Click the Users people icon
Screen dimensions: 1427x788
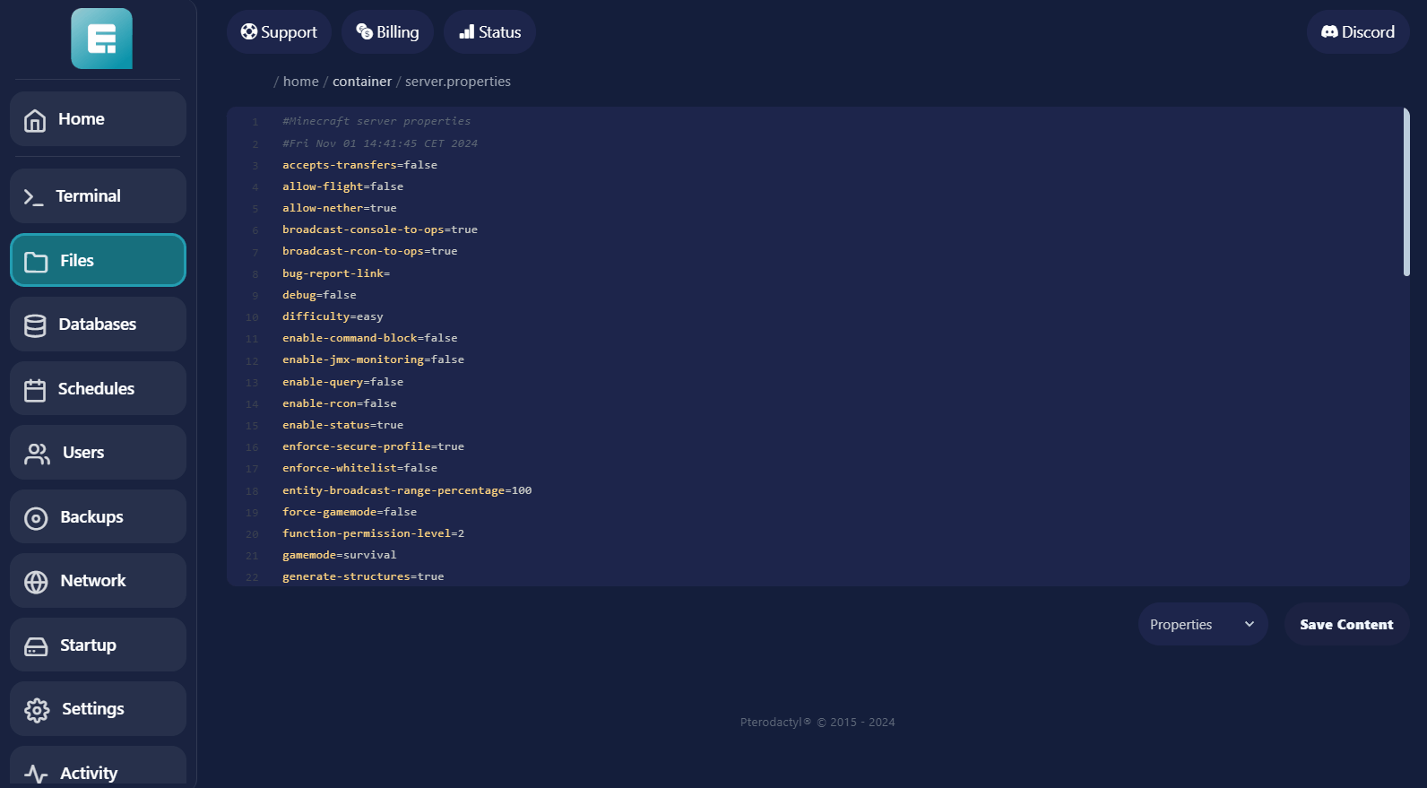click(x=37, y=454)
